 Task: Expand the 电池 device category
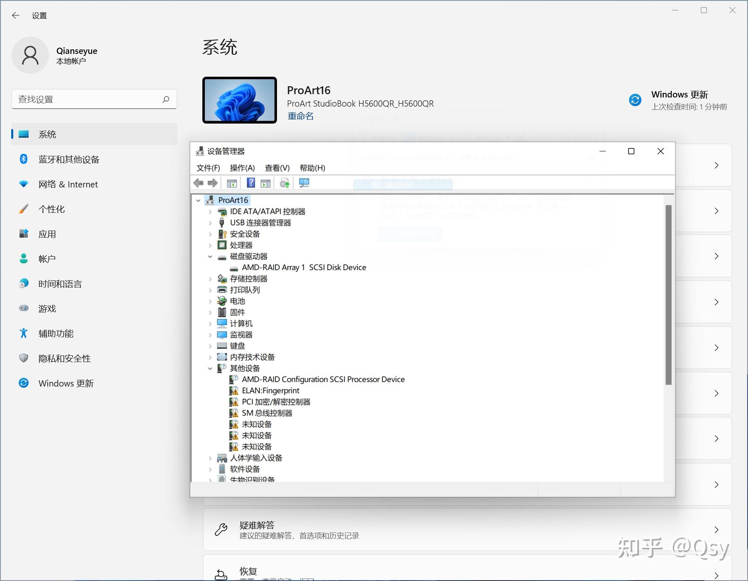210,301
